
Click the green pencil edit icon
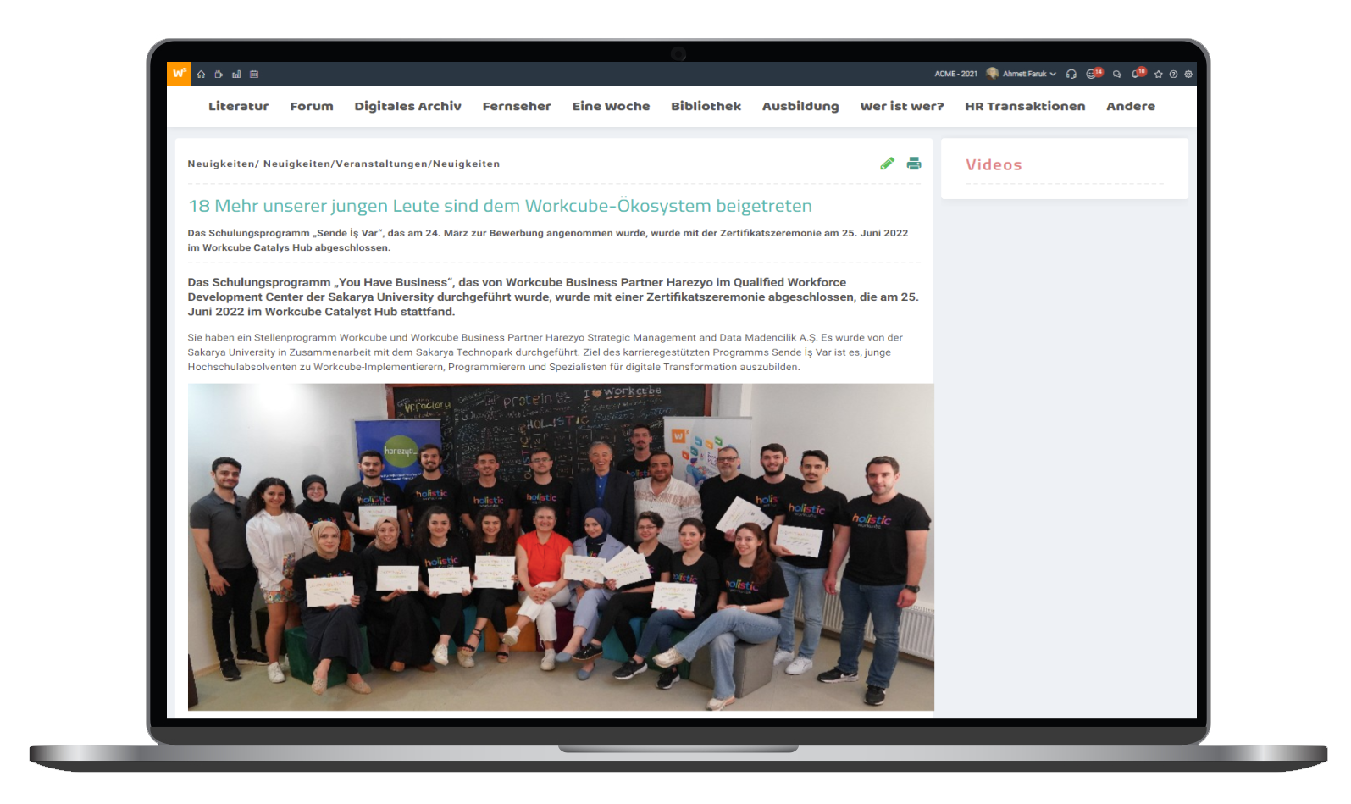887,164
